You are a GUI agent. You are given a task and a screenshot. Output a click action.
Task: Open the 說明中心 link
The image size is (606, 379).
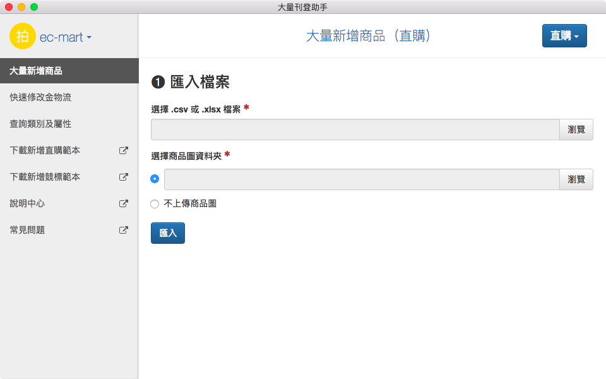[x=28, y=203]
